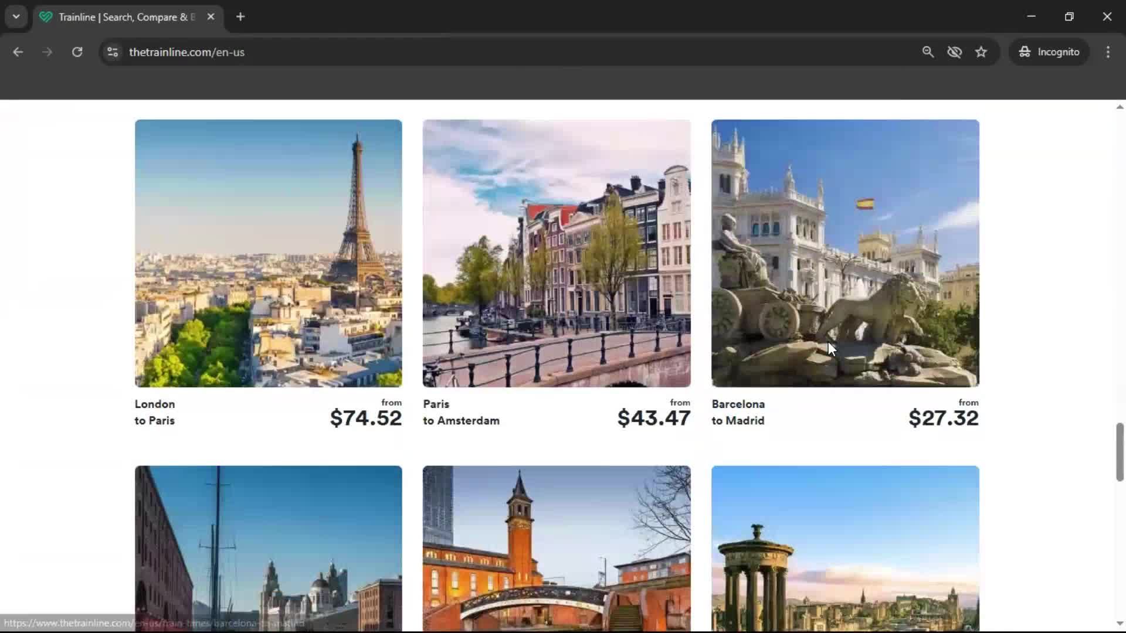Click the Incognito mode icon

click(x=1024, y=52)
